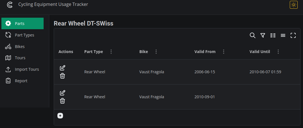Toggle full screen table icon
Viewport: 303px width, 128px height.
[293, 35]
